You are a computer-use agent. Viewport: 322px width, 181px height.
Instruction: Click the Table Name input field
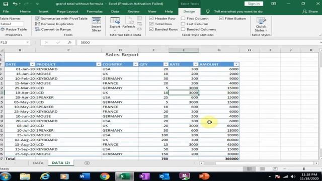pyautogui.click(x=12, y=24)
